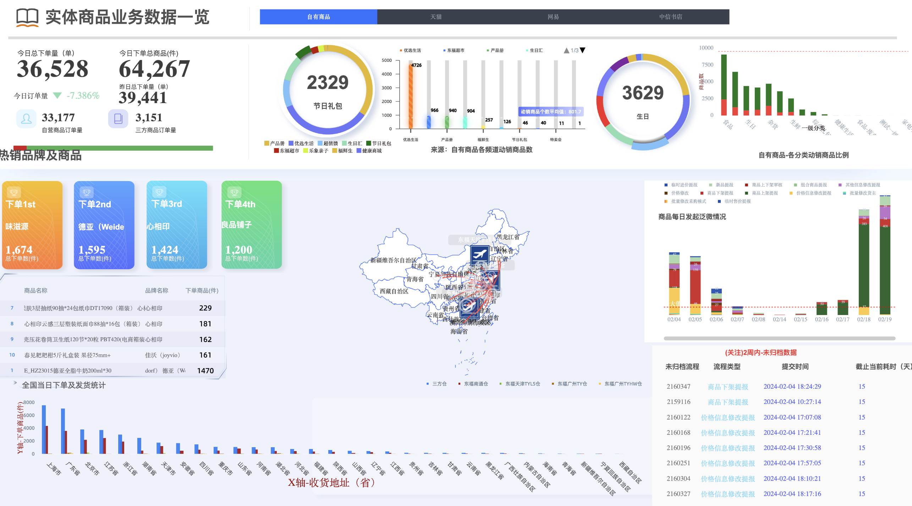The height and width of the screenshot is (506, 912).
Task: Click the 品牌名称 column header
Action: click(156, 291)
